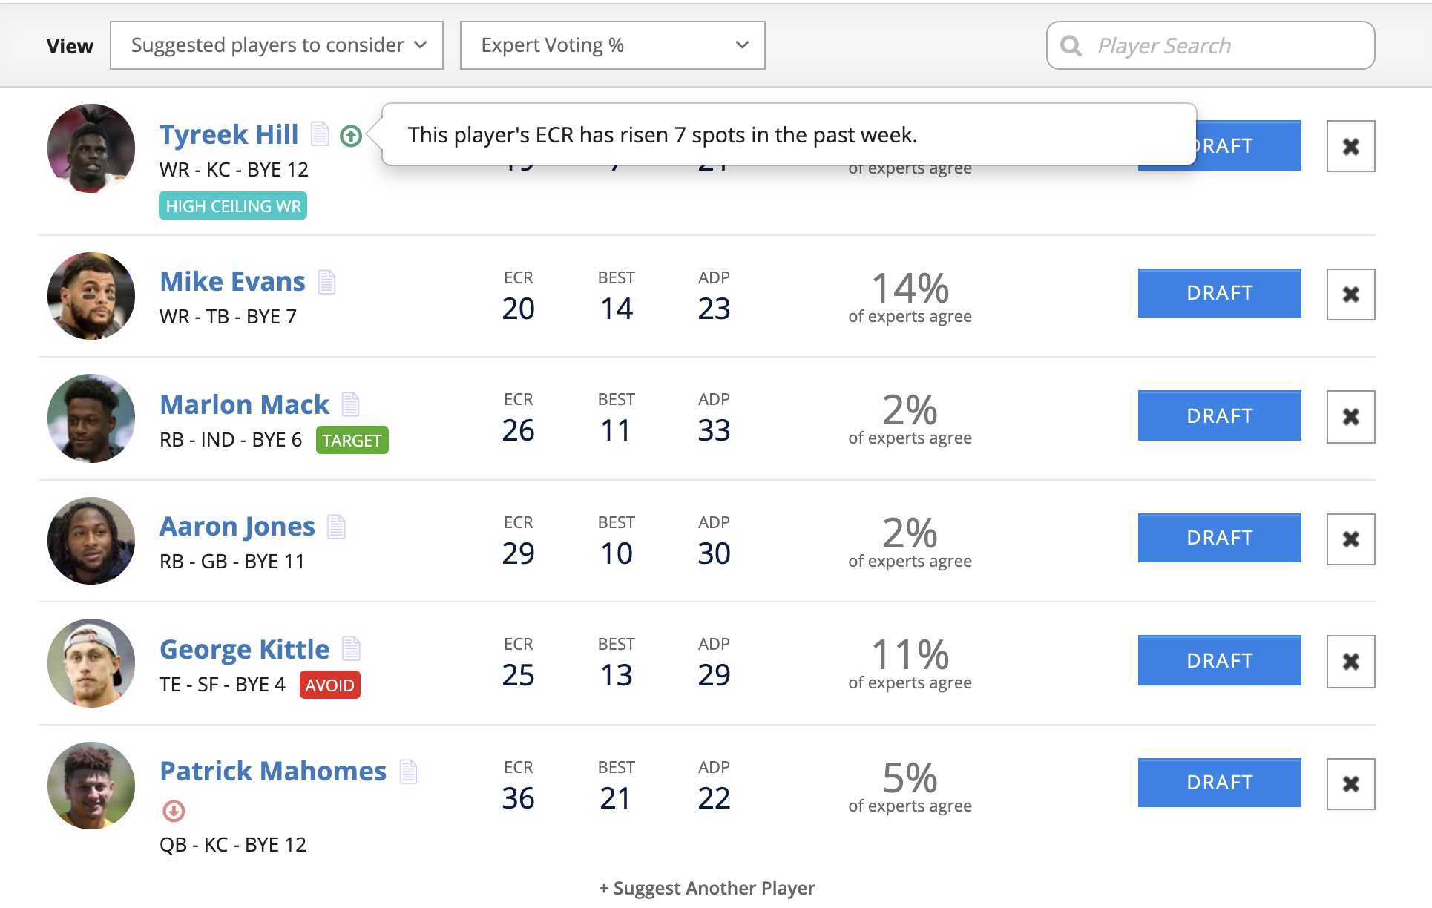Click the red ECR falling arrow under Patrick Mahomes
Viewport: 1432px width, 908px height.
pyautogui.click(x=174, y=811)
